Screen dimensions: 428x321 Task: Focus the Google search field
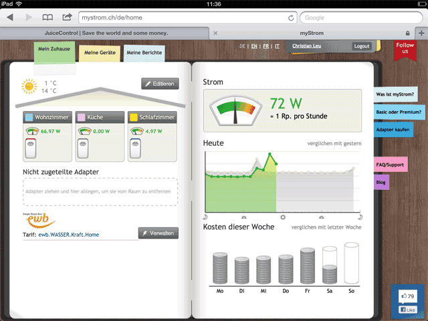pyautogui.click(x=361, y=18)
